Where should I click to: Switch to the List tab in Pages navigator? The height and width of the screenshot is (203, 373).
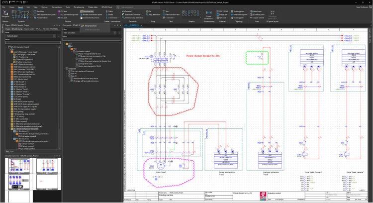pyautogui.click(x=12, y=151)
